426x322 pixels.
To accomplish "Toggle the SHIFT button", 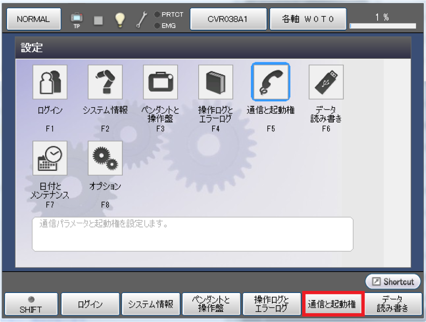I will pos(30,304).
